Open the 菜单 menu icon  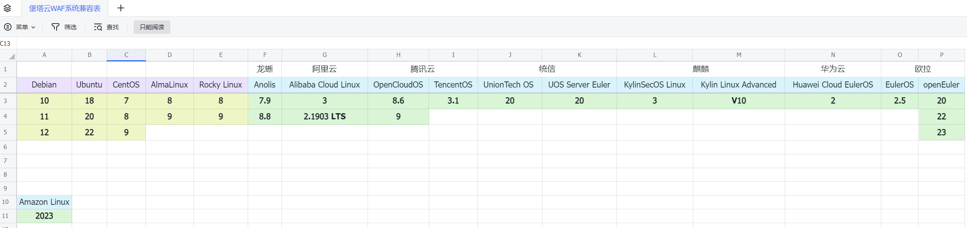8,27
